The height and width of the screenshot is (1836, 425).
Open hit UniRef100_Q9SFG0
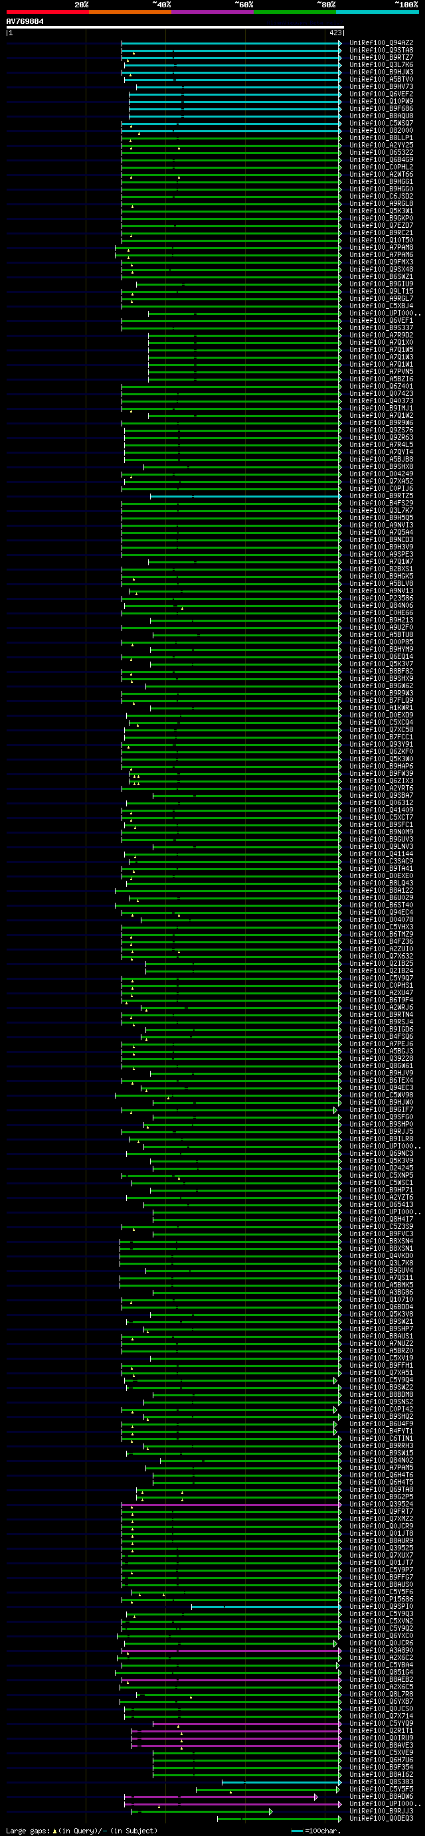381,1117
